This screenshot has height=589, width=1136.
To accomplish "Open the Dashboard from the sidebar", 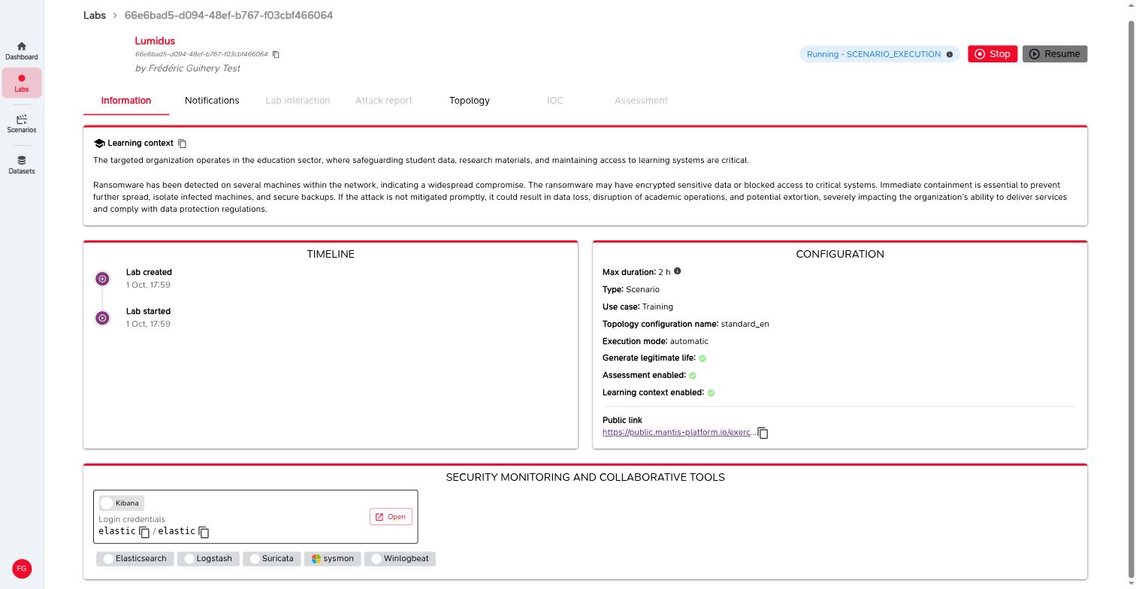I will [21, 51].
